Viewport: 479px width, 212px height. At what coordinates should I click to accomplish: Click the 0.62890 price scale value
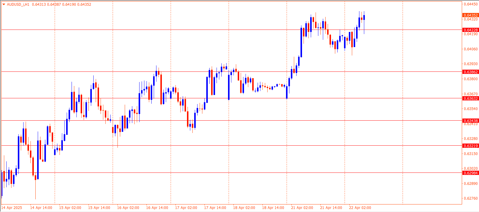471,184
